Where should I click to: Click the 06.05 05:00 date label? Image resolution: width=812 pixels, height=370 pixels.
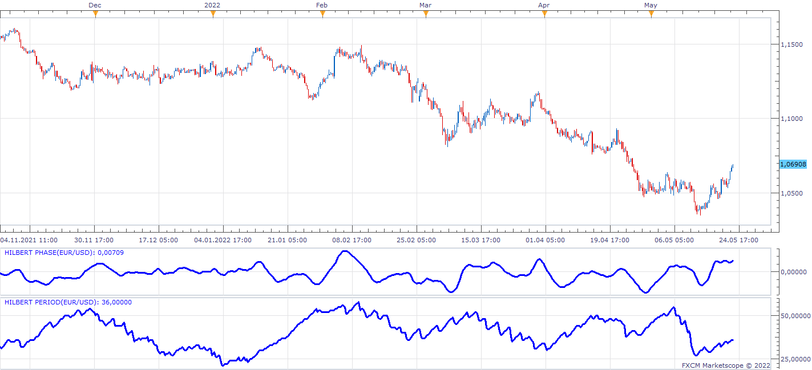[674, 240]
